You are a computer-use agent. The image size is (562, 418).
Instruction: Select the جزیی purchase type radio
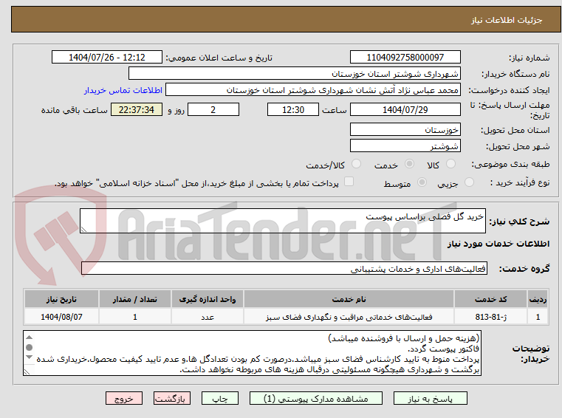469,182
